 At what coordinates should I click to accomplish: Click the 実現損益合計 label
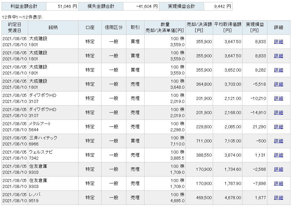pyautogui.click(x=181, y=6)
